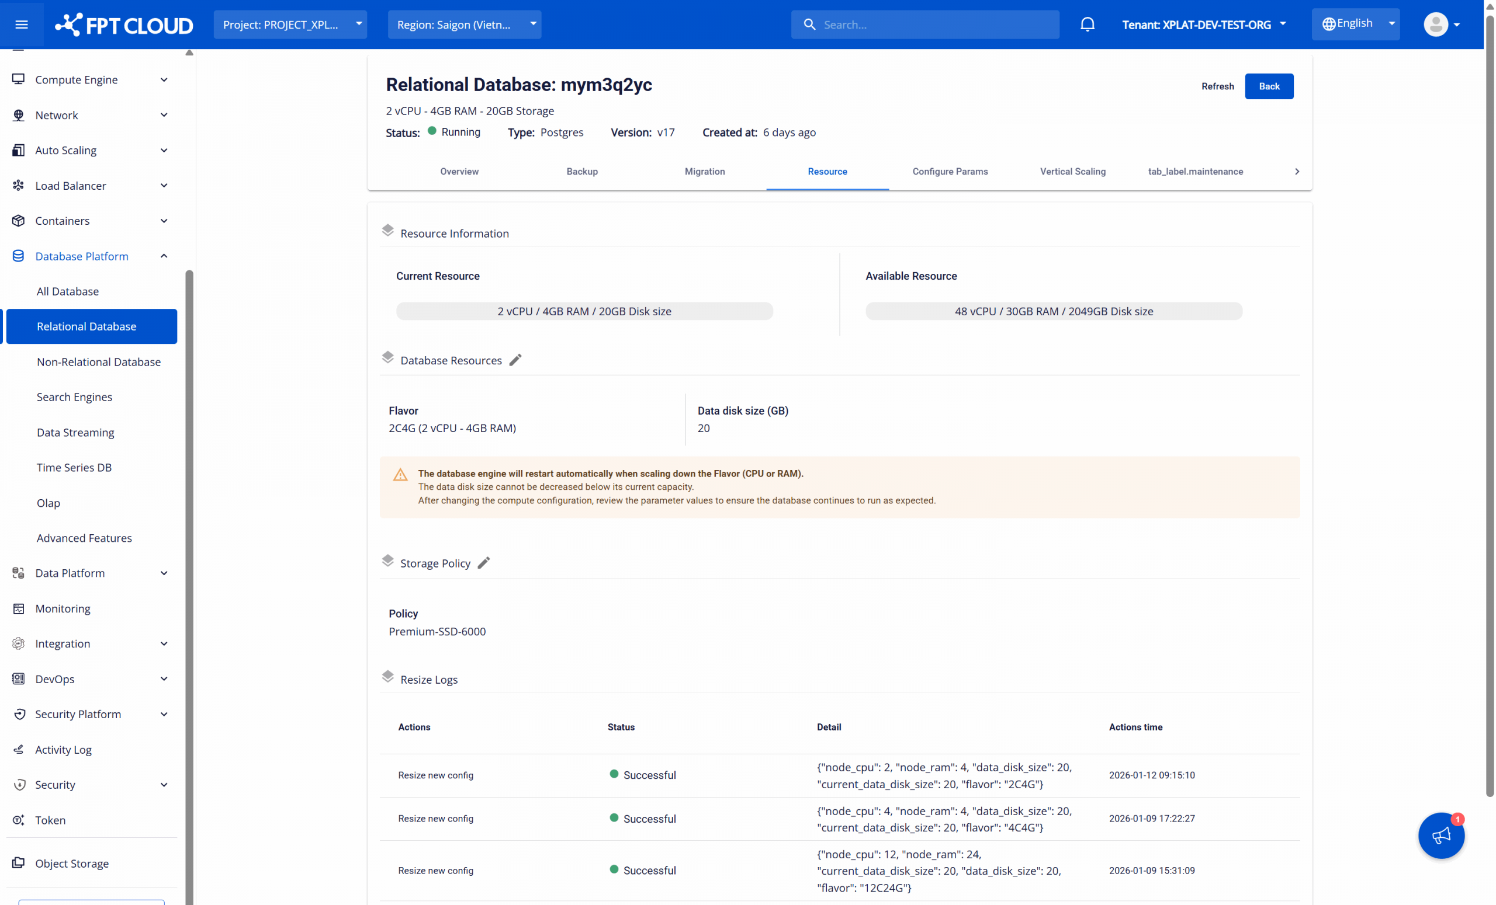The width and height of the screenshot is (1496, 905).
Task: Open the Region Saigon dropdown
Action: click(465, 25)
